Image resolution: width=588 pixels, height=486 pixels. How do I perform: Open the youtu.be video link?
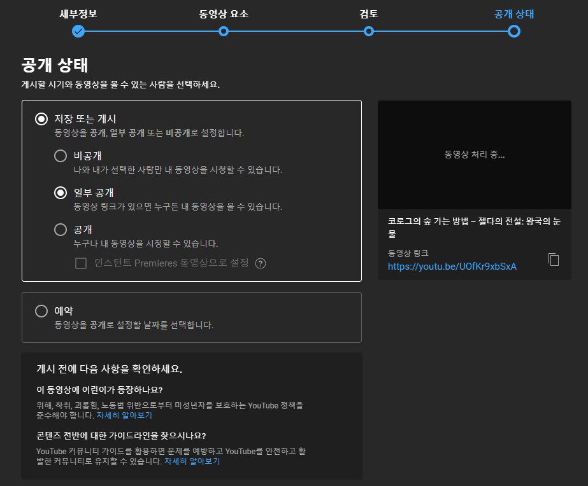tap(452, 266)
